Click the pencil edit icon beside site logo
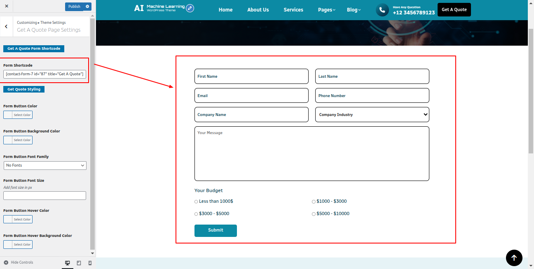Screen dimensions: 534x269 click(190, 8)
